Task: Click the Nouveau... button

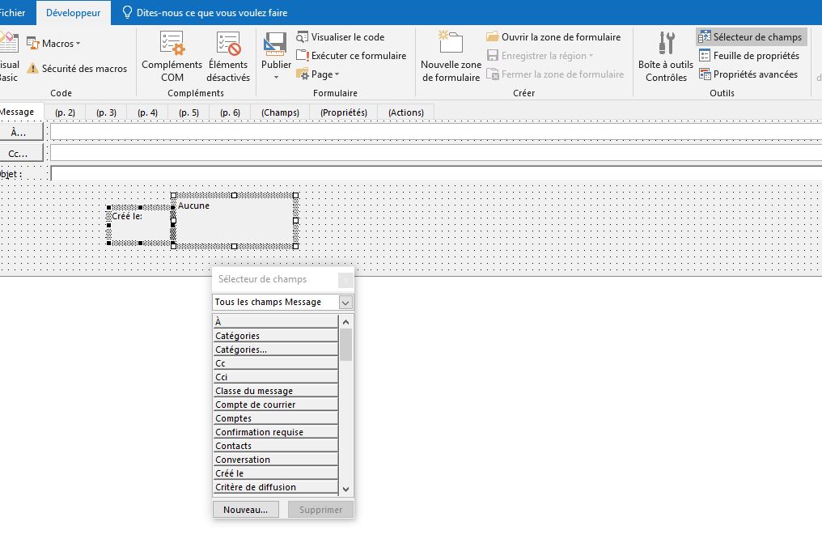Action: click(245, 510)
